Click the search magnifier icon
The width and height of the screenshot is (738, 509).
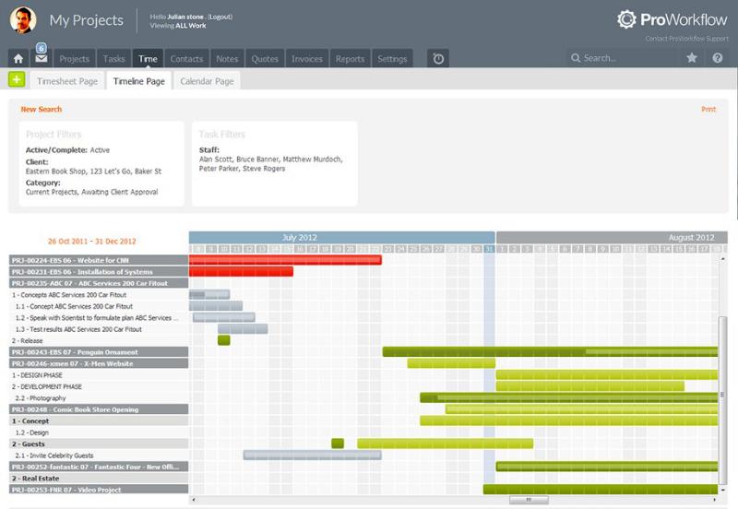(575, 58)
